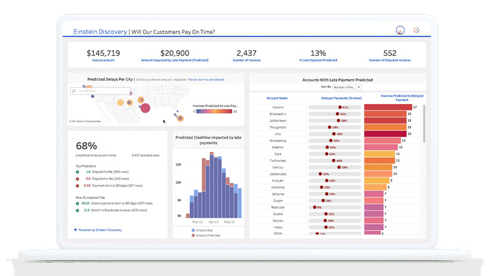This screenshot has width=490, height=276.
Task: Select the Twitterbea account name
Action: [278, 161]
